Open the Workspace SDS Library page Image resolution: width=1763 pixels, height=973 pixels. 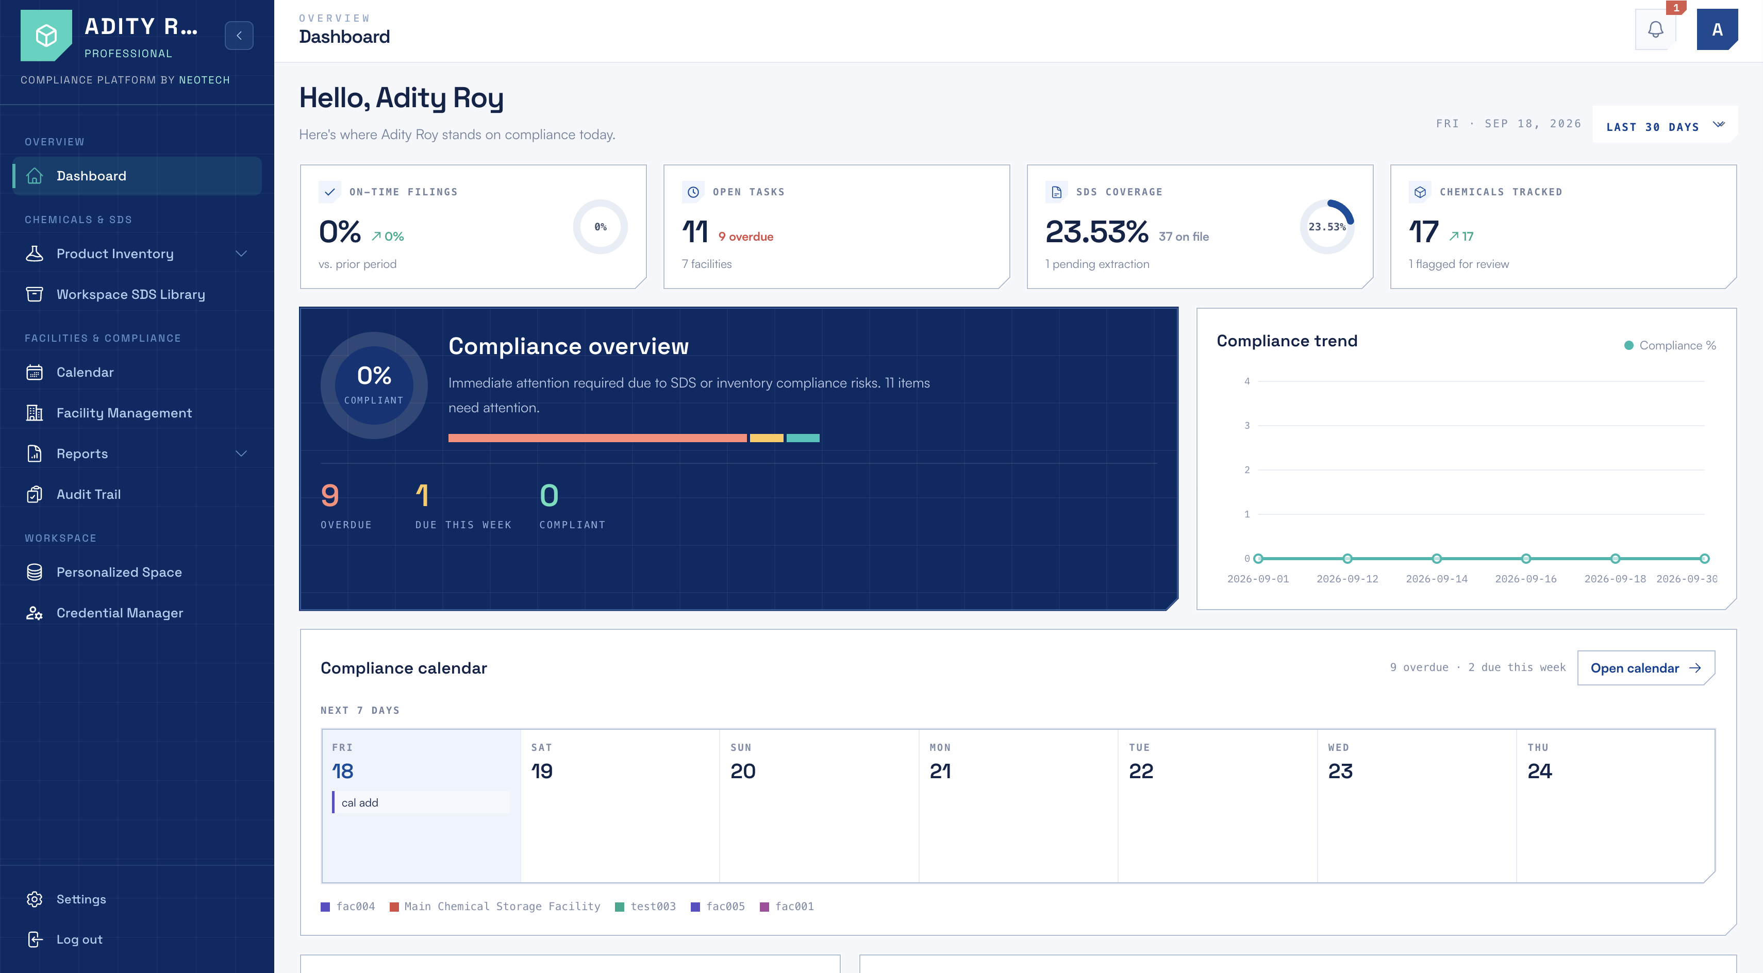137,294
